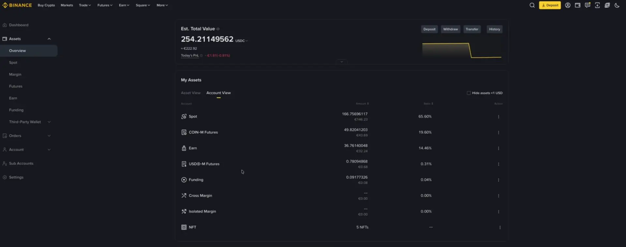
Task: Select Overview in the sidebar
Action: point(29,51)
